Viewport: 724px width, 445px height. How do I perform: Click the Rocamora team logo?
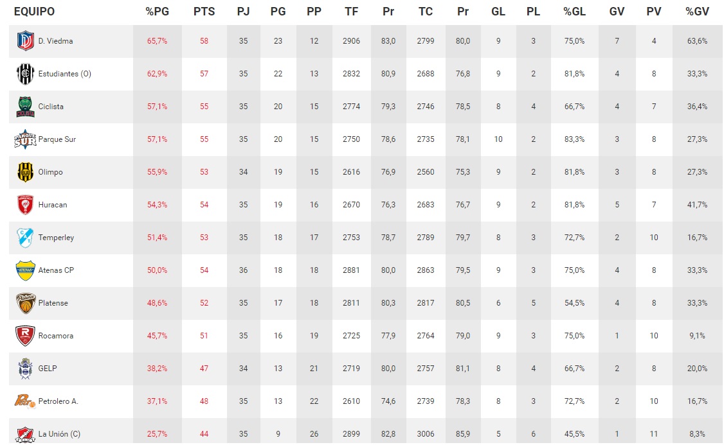click(x=25, y=336)
